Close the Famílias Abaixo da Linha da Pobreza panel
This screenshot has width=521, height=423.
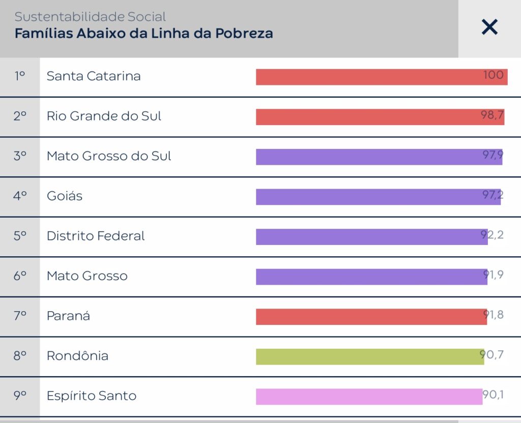(489, 27)
